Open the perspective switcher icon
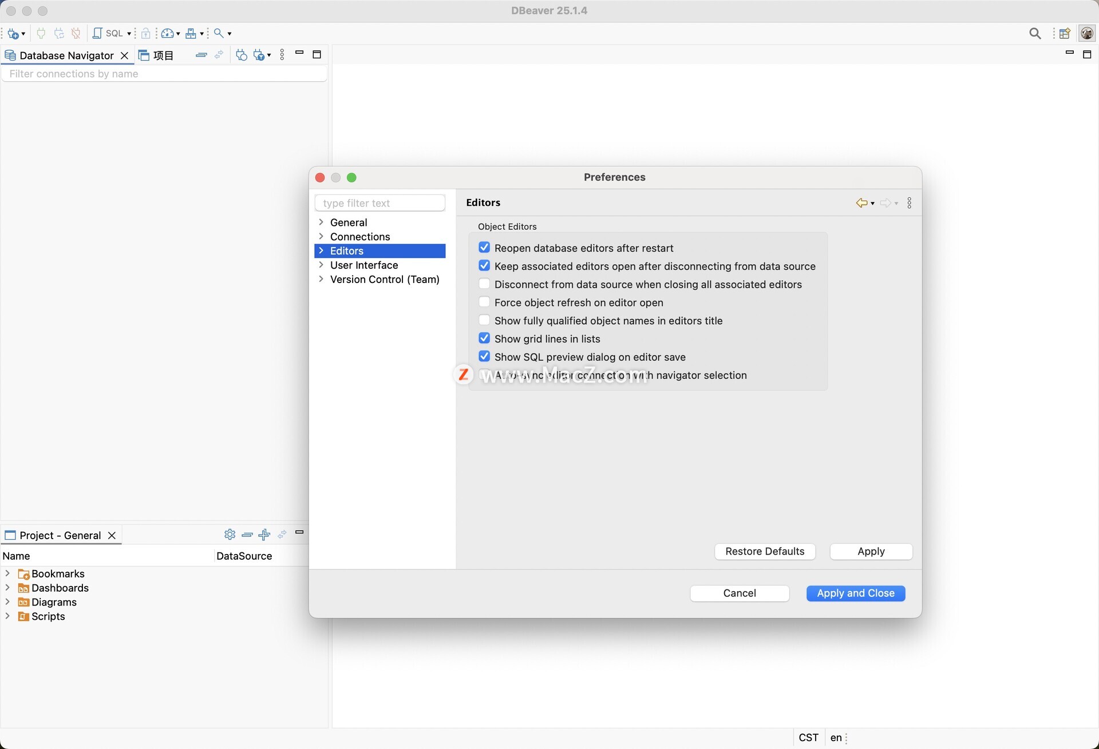The image size is (1099, 749). pyautogui.click(x=1065, y=33)
